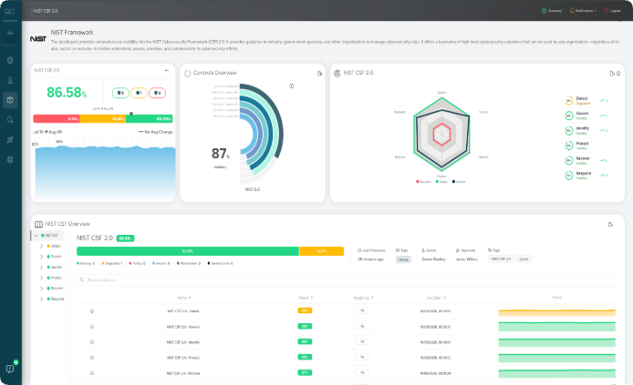Click the info icon on the Recover row

(92, 373)
